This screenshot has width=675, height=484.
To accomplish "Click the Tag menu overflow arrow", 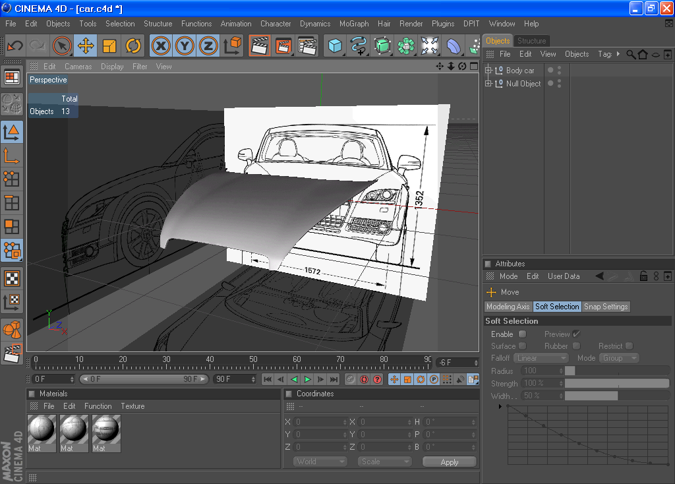I will (618, 54).
